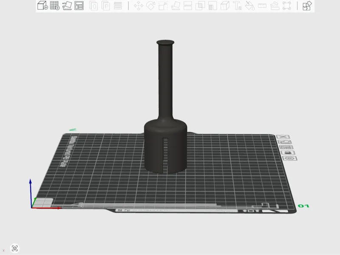Click the camera view icon bottom-left
The width and height of the screenshot is (340, 255).
(15, 248)
